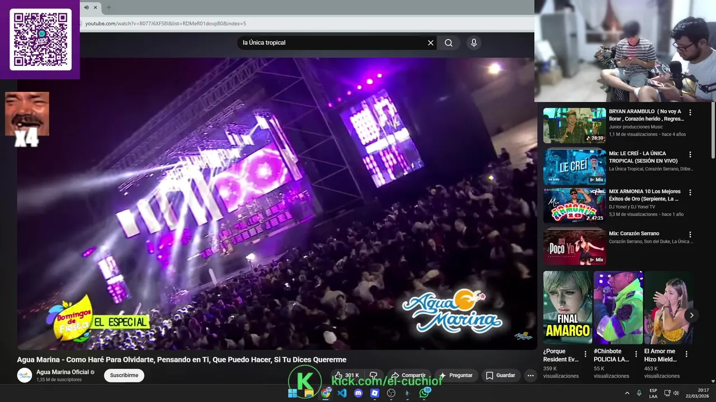Open the FINAL AMARGO short thumbnail
Image resolution: width=716 pixels, height=402 pixels.
567,308
